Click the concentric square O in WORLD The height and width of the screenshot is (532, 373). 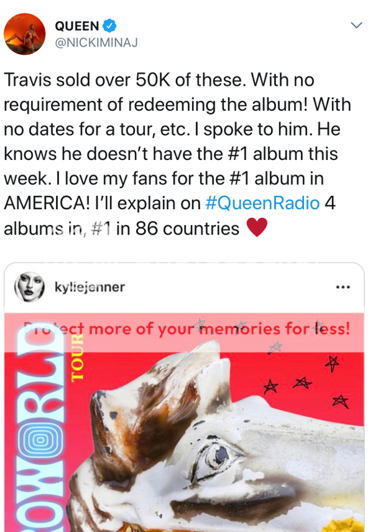(x=40, y=440)
